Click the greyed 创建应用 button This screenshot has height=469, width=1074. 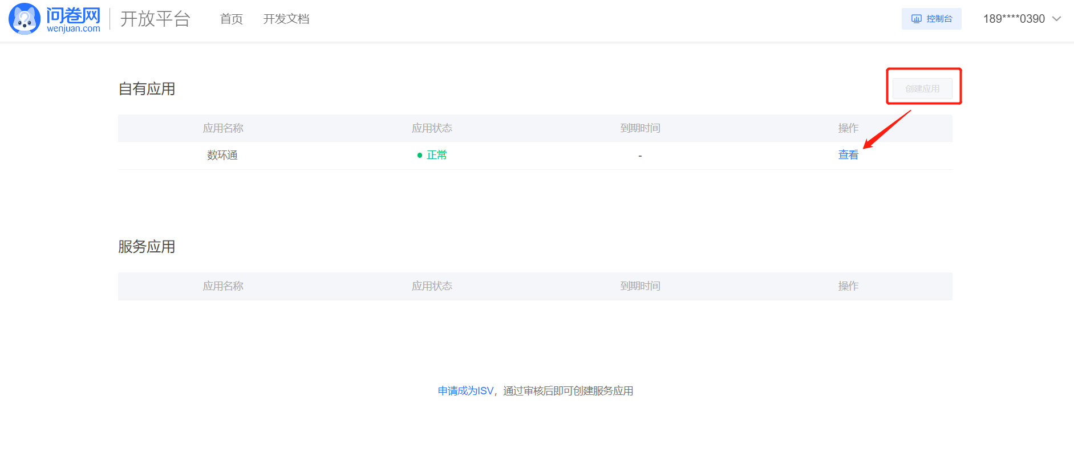point(922,89)
